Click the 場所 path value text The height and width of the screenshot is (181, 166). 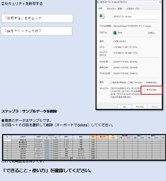click(x=119, y=41)
